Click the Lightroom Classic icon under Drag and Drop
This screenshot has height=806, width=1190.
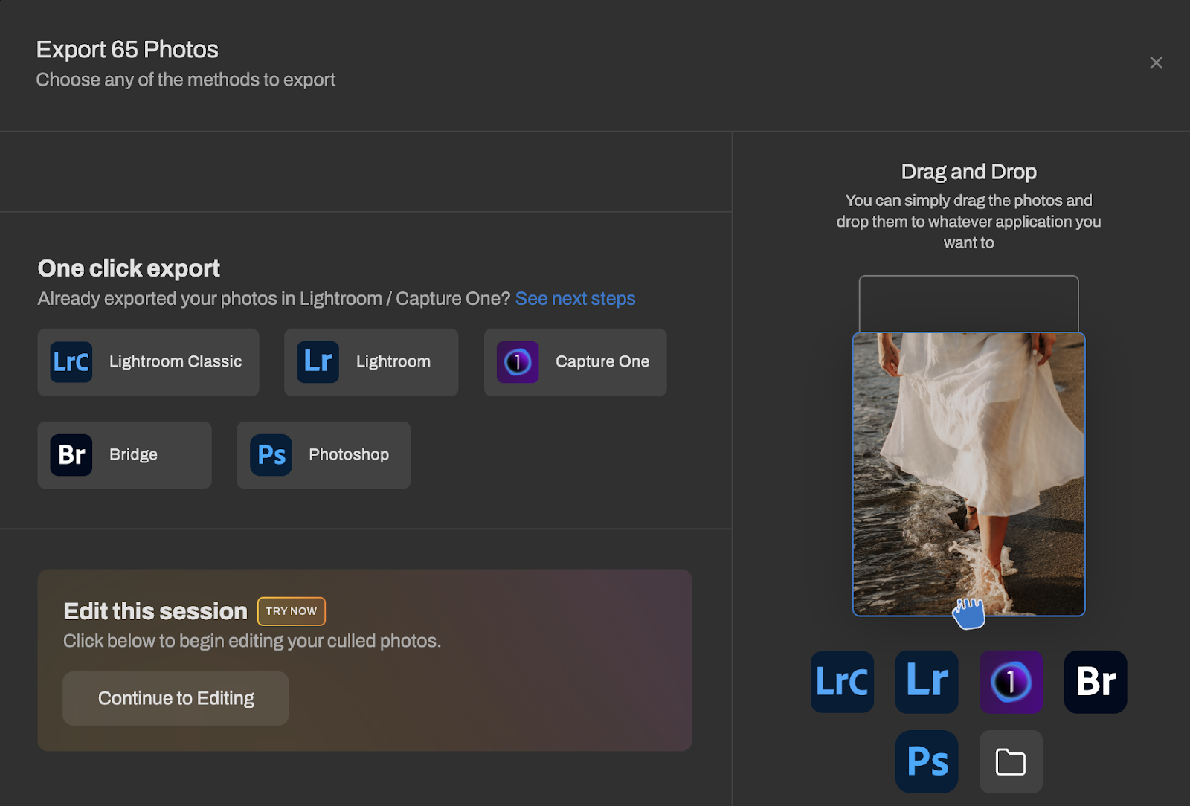842,682
